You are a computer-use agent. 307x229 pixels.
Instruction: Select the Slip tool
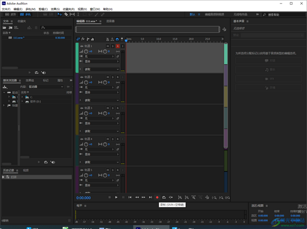tap(72, 14)
